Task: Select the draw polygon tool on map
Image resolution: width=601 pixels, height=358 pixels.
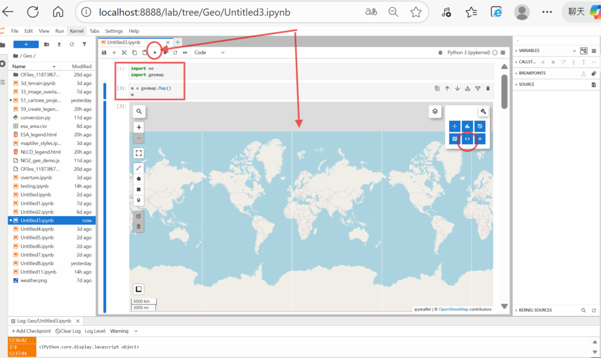Action: pos(139,178)
